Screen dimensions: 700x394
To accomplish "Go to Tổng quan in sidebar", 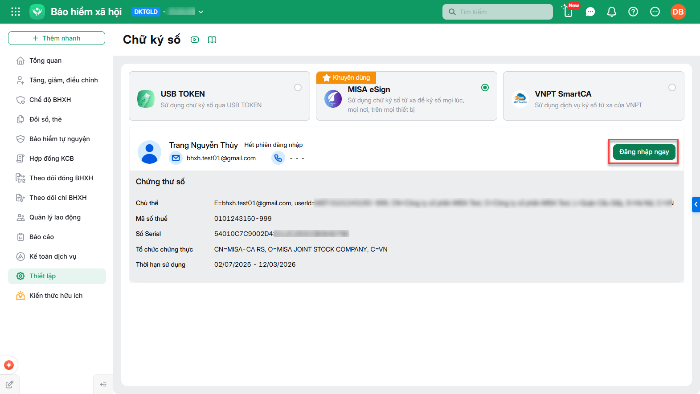I will (57, 61).
